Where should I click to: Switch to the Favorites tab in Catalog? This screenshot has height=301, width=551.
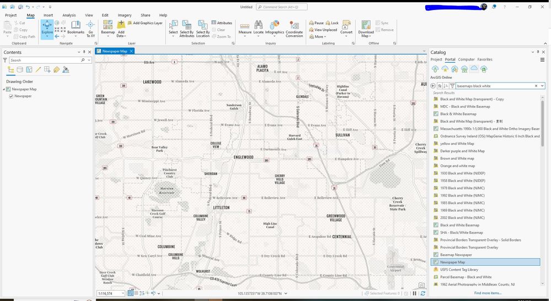pyautogui.click(x=485, y=59)
